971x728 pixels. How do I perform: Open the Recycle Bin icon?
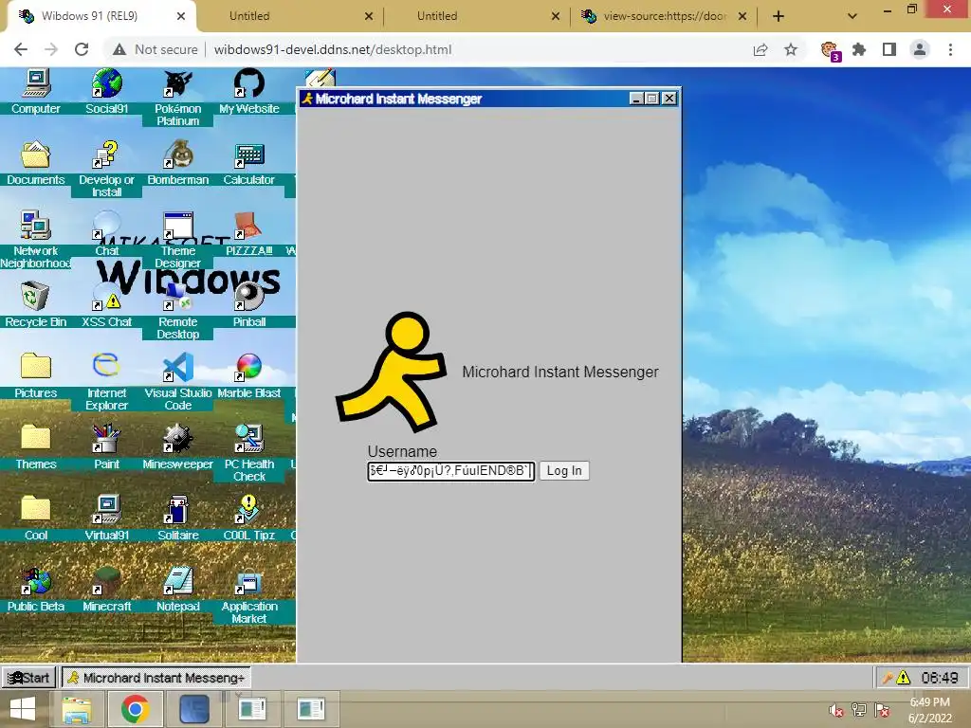click(x=36, y=296)
